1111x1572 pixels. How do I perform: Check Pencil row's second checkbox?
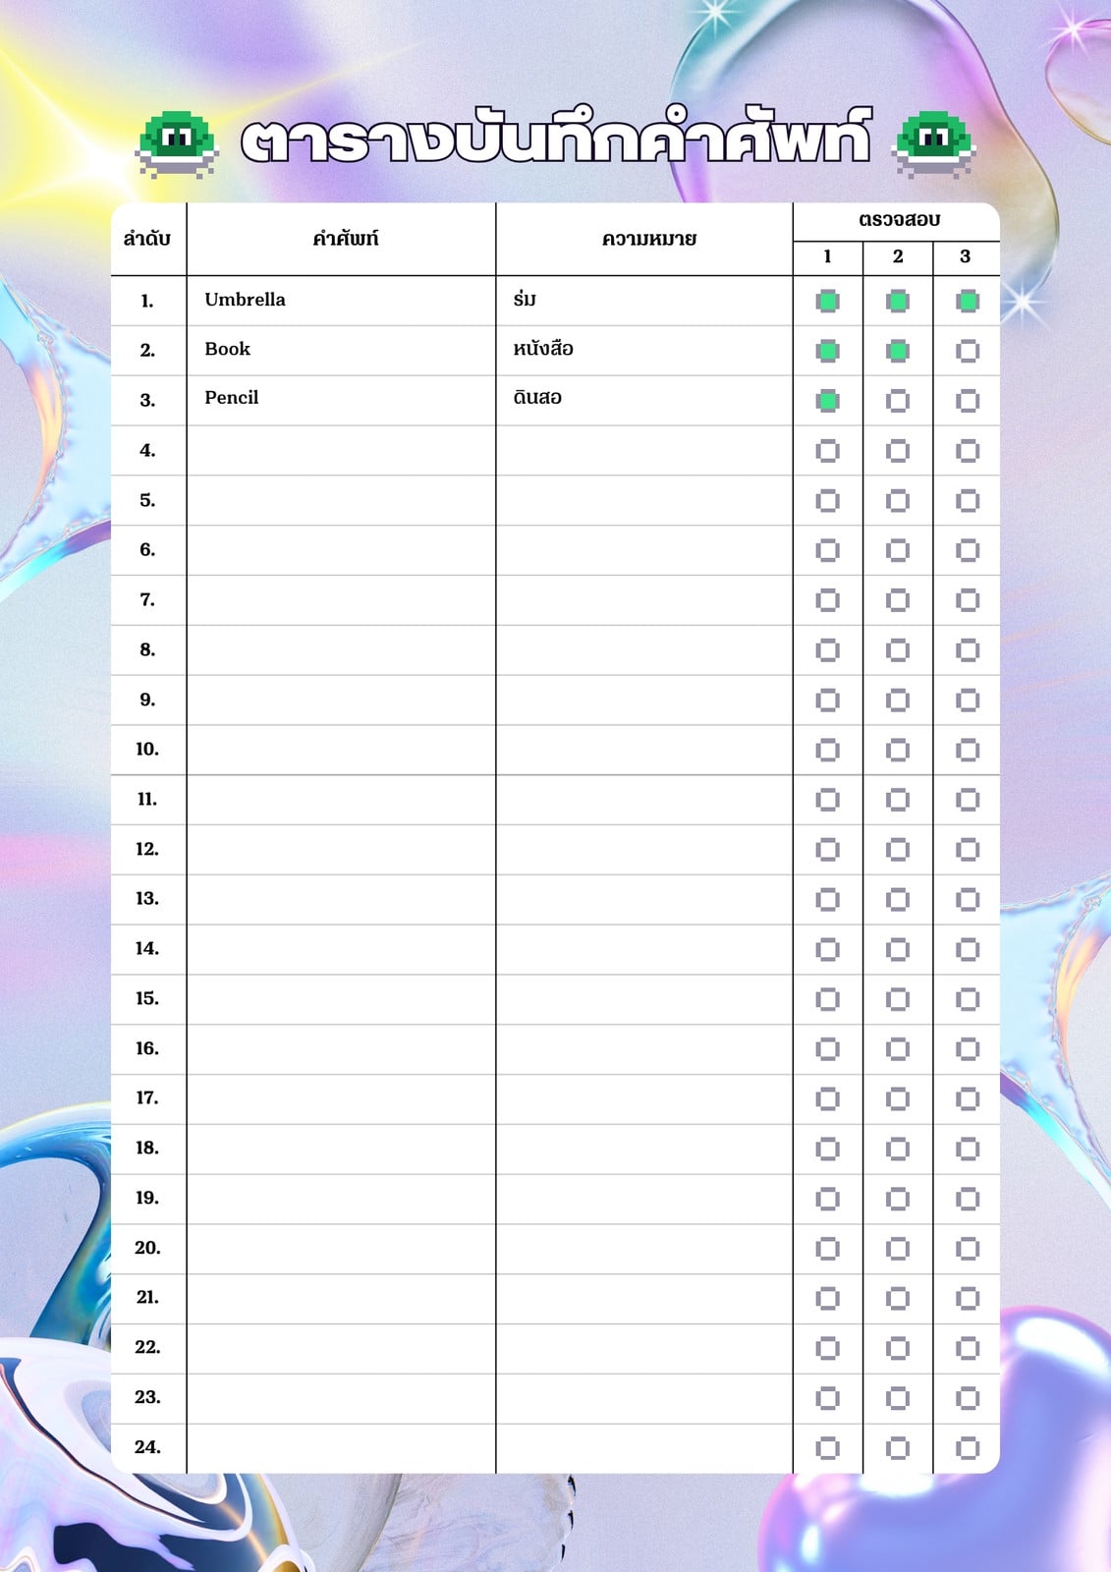tap(898, 401)
